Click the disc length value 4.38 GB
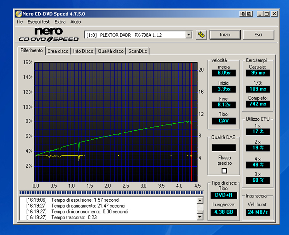The width and height of the screenshot is (289, 235). click(x=224, y=212)
